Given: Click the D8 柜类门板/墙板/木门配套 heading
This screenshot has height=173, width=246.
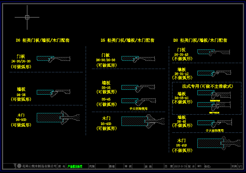Looking at the screenshot, I should (200, 40).
